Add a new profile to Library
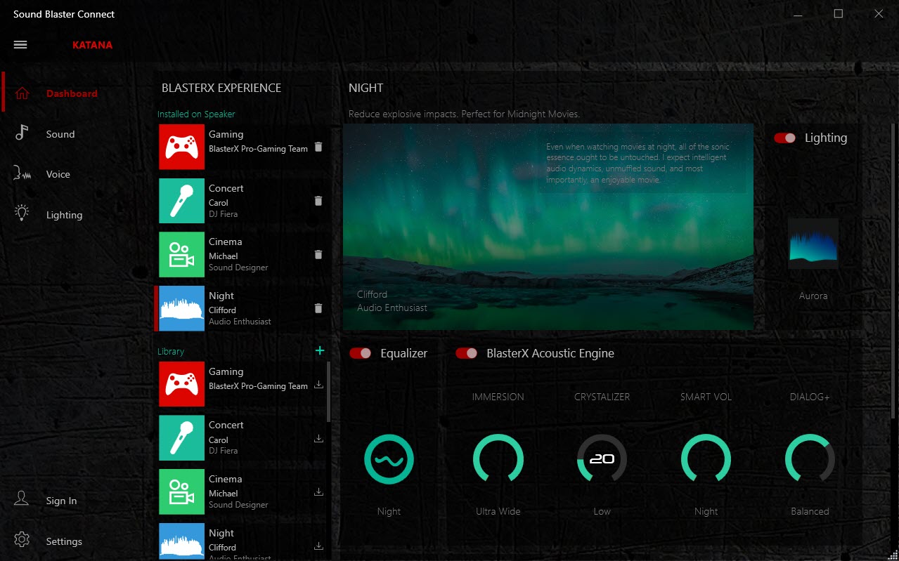 point(320,350)
